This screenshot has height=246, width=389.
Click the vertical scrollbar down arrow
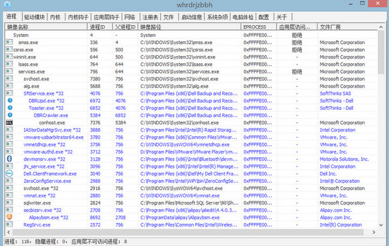381,225
